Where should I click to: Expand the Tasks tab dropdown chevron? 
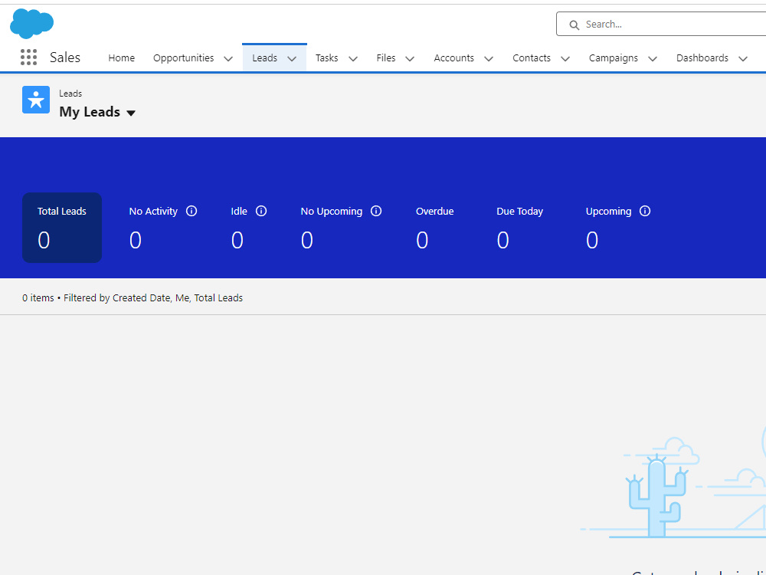(x=352, y=59)
